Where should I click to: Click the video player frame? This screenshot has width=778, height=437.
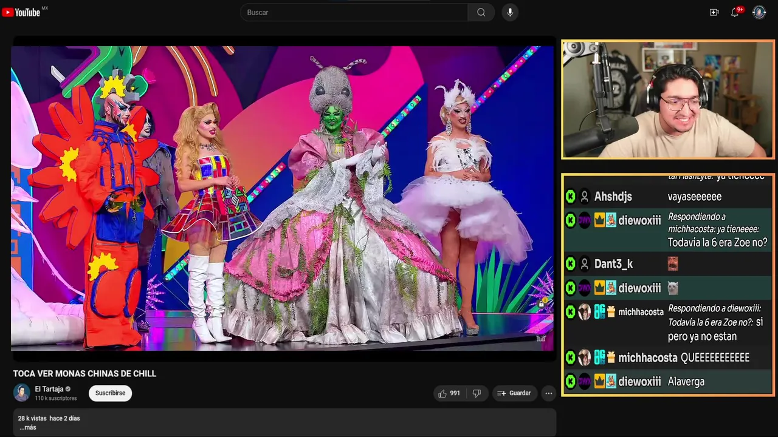pyautogui.click(x=283, y=198)
